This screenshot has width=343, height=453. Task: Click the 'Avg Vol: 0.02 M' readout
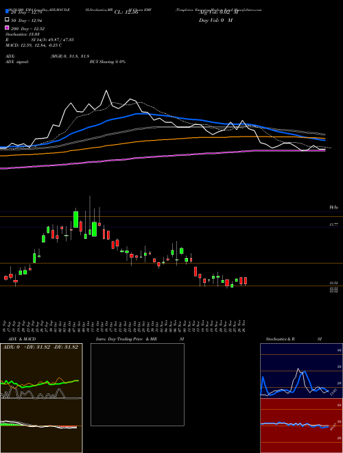pos(218,12)
